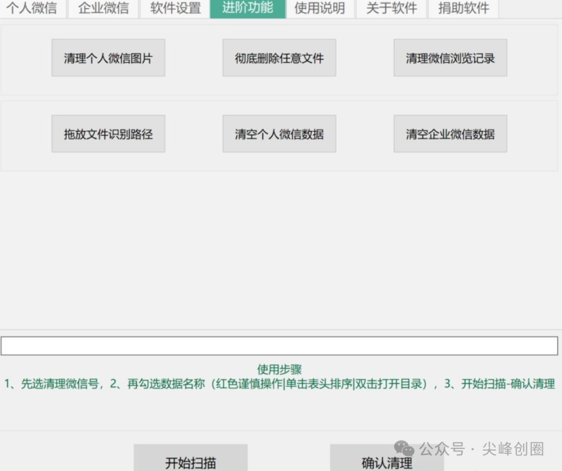
Task: Go to the 软件设置 tab
Action: point(175,8)
